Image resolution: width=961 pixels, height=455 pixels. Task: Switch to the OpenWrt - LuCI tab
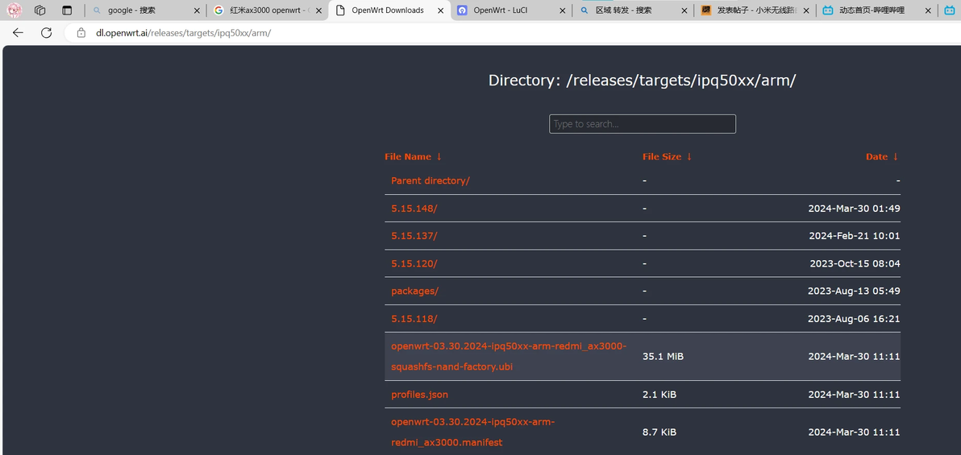tap(512, 10)
